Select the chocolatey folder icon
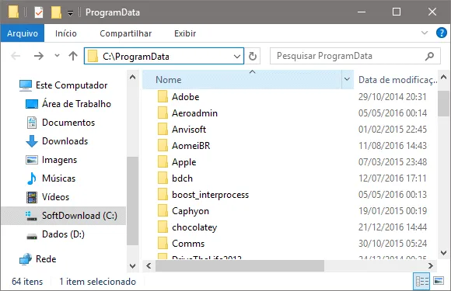 click(163, 227)
